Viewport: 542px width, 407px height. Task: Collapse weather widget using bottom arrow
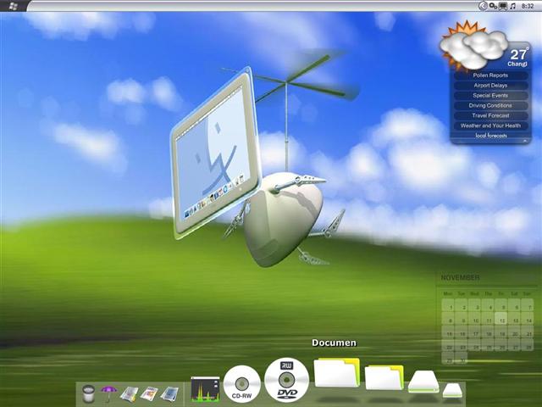tap(525, 141)
